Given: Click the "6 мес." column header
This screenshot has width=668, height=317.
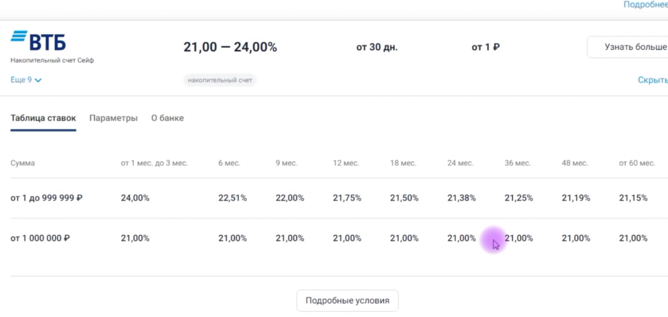Looking at the screenshot, I should [x=229, y=163].
